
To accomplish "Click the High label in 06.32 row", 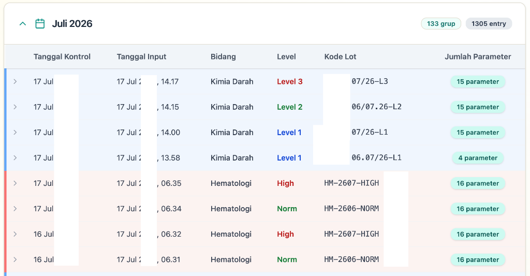I will click(x=285, y=234).
